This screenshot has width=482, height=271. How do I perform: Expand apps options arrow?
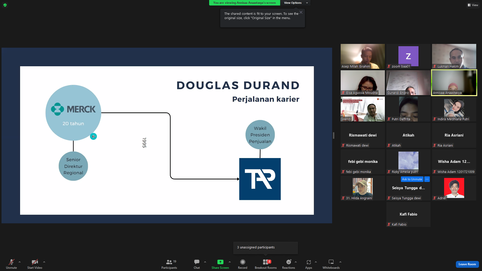coord(316,262)
